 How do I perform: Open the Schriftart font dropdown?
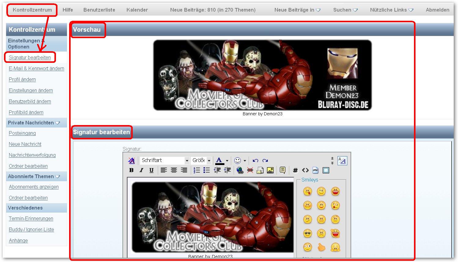click(187, 160)
